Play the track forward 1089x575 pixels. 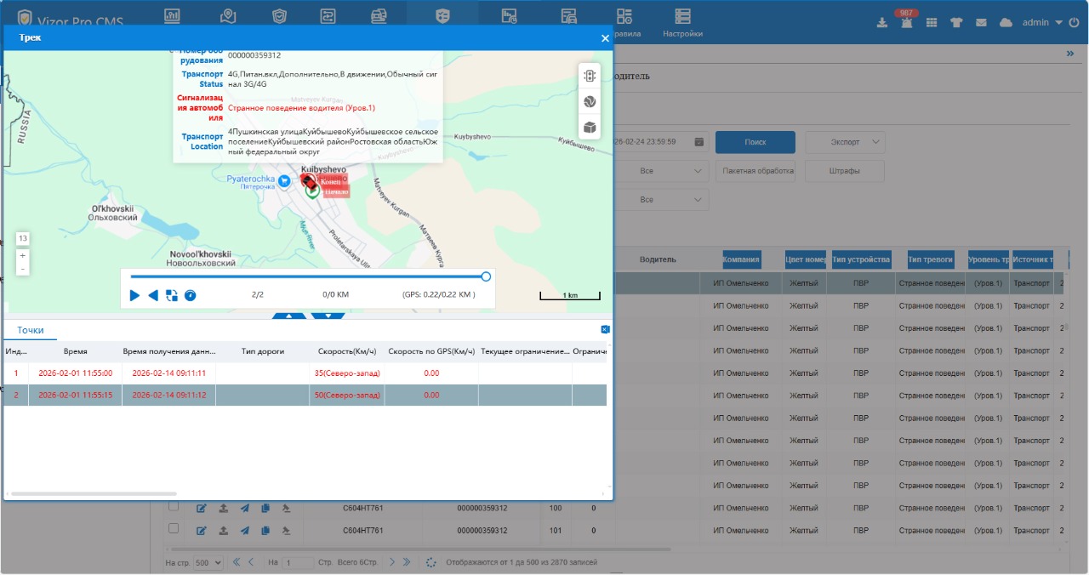point(134,295)
